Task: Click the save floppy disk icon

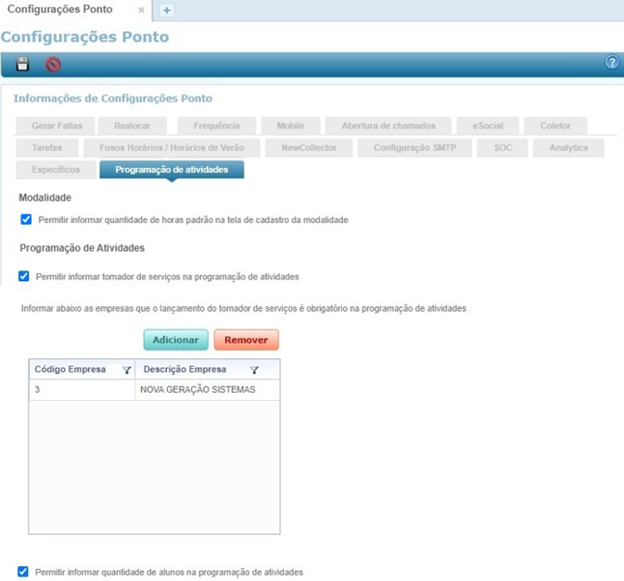Action: pos(23,64)
